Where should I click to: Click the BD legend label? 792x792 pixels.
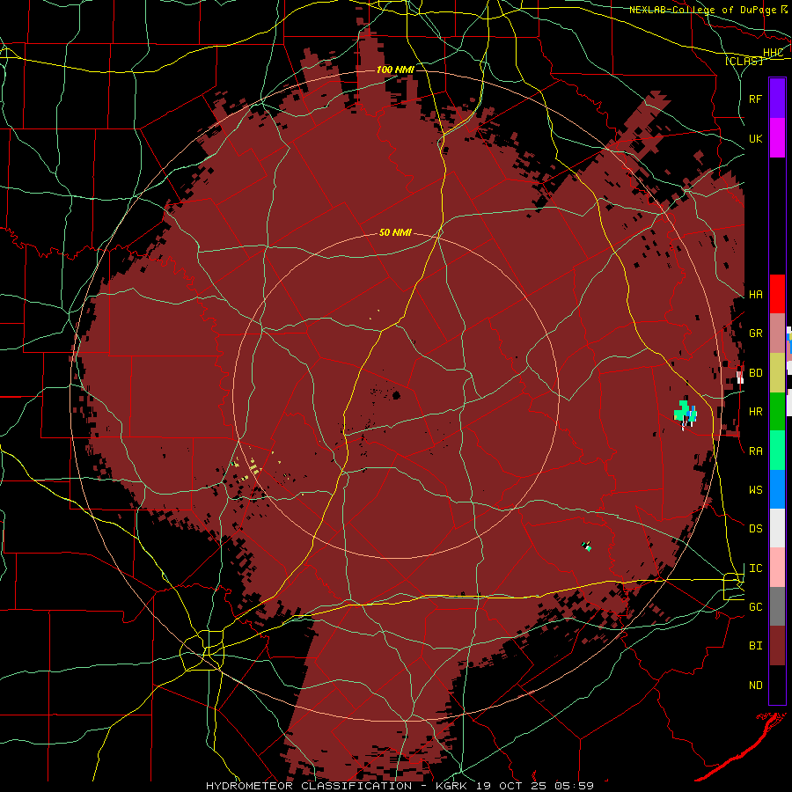pos(755,373)
